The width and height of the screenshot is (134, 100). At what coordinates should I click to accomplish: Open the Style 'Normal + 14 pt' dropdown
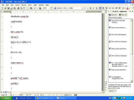[68, 8]
